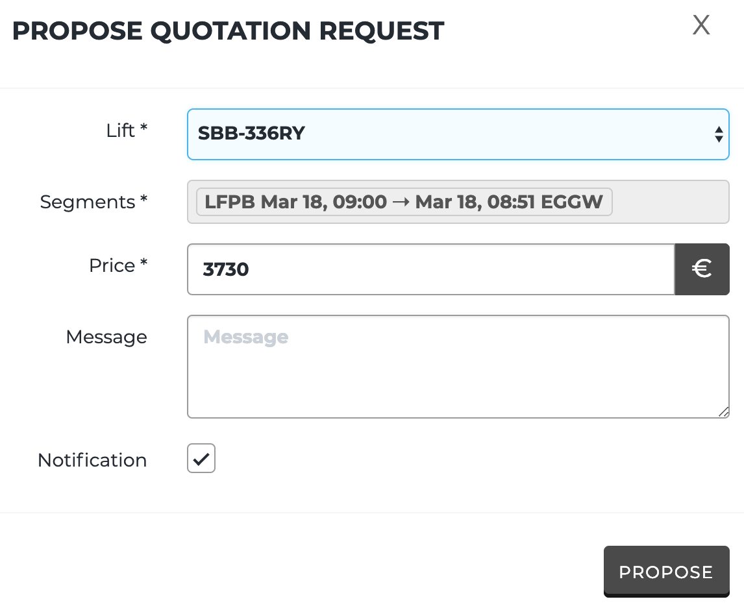Click empty area of Segments field
This screenshot has height=610, width=744.
(669, 202)
